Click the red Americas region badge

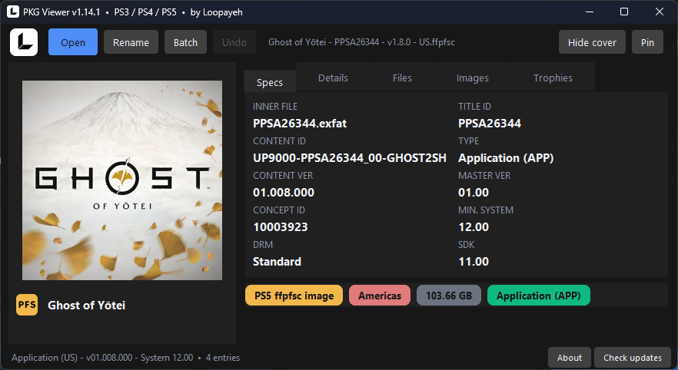pyautogui.click(x=380, y=296)
